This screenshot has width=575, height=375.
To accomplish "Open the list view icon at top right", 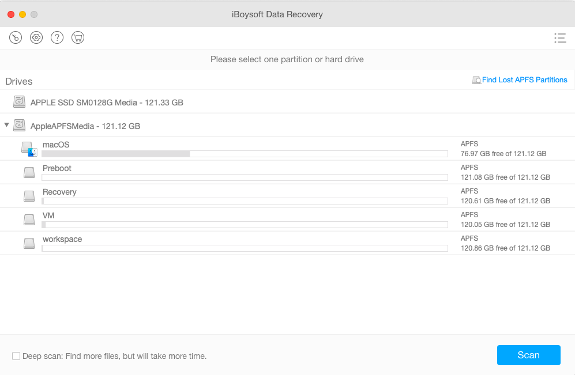I will tap(559, 38).
